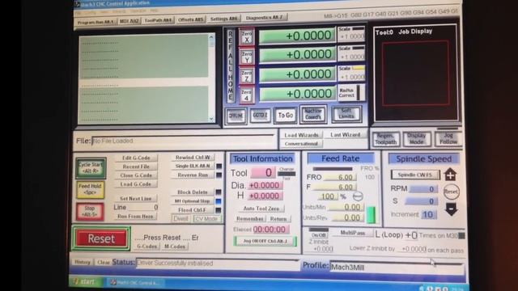Click the Ref All Home vertical button

tap(231, 65)
